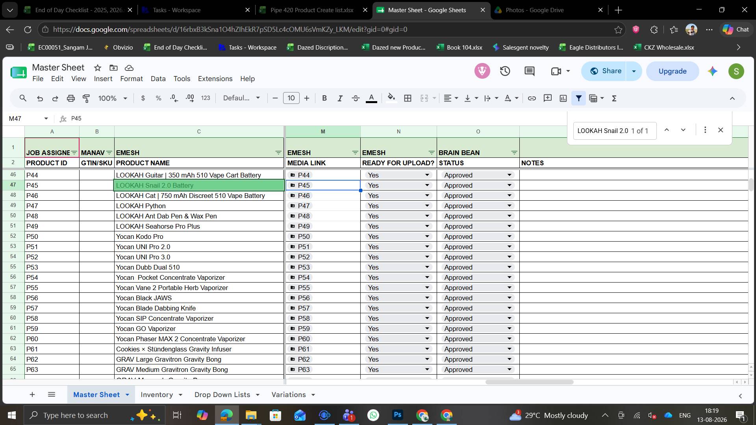Open Ready for Upload dropdown for P50
The width and height of the screenshot is (756, 425).
427,237
